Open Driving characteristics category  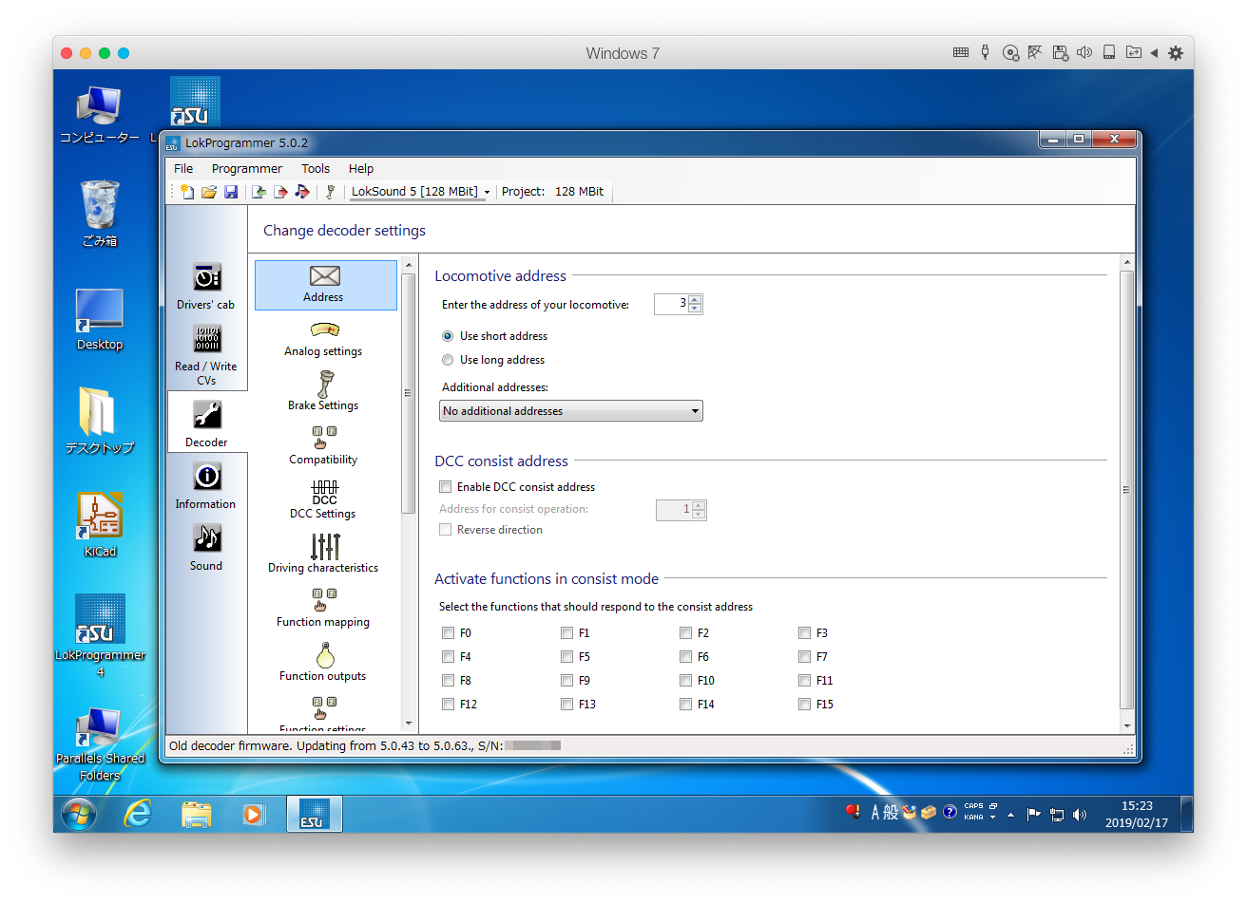click(323, 555)
